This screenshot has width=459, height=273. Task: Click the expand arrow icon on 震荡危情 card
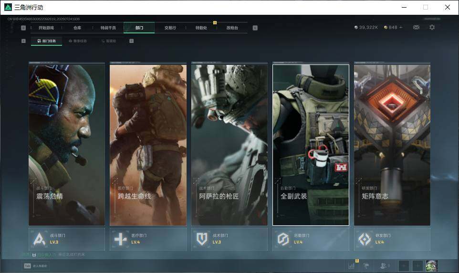coord(33,181)
